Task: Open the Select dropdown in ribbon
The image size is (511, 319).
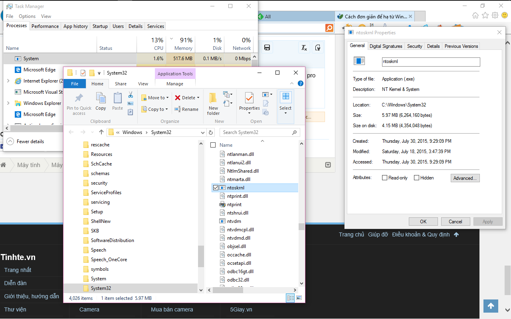Action: (x=285, y=113)
